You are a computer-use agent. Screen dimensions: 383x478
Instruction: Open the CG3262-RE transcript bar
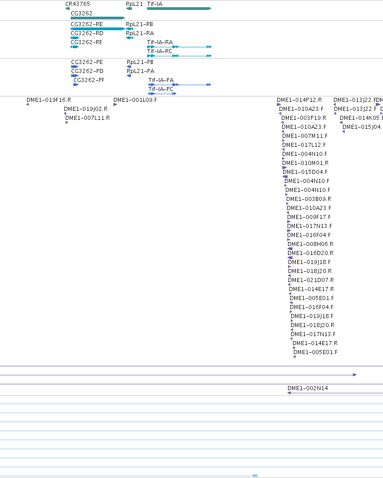pyautogui.click(x=98, y=29)
